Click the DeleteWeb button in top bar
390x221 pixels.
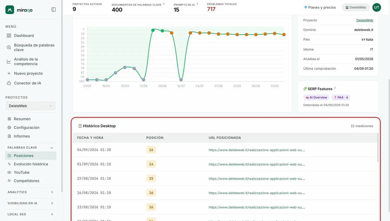pyautogui.click(x=356, y=8)
